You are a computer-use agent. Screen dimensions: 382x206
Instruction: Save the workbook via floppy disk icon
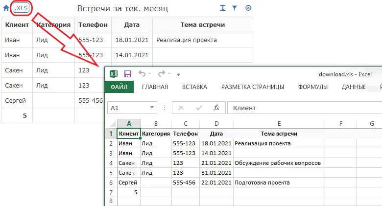point(128,74)
